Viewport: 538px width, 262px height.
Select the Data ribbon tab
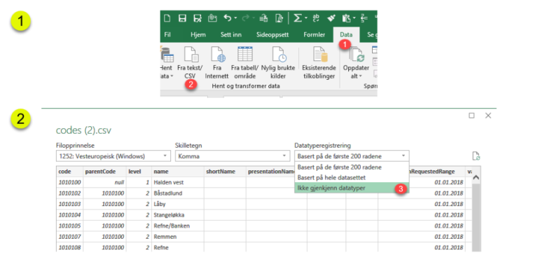[346, 34]
